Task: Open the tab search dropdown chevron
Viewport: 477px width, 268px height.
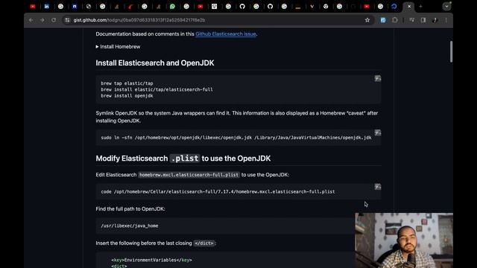Action: click(446, 7)
